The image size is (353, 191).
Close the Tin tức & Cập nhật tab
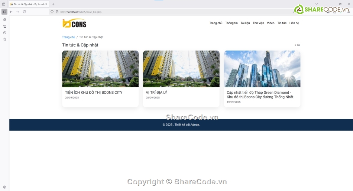click(x=46, y=4)
